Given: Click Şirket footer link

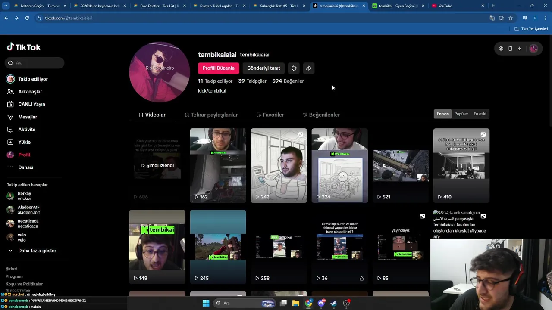Looking at the screenshot, I should coord(11,269).
